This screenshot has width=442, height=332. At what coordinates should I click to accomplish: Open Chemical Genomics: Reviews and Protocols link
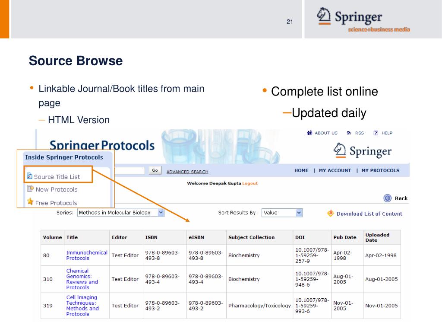[82, 279]
